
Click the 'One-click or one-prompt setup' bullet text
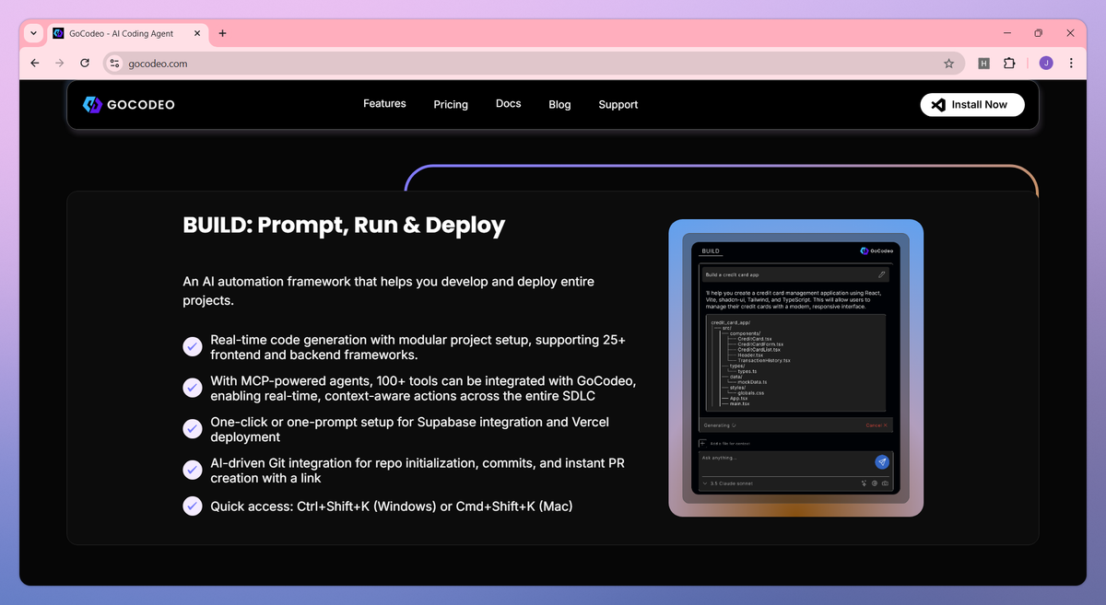[409, 429]
